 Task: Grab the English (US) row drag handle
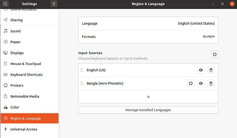(x=82, y=70)
